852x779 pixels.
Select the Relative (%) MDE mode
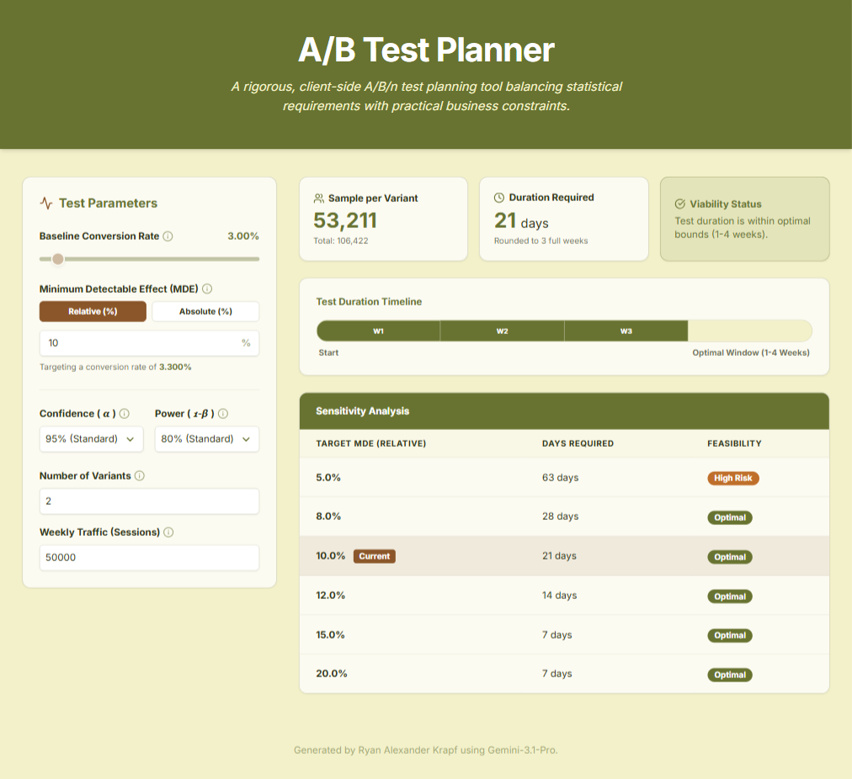93,311
